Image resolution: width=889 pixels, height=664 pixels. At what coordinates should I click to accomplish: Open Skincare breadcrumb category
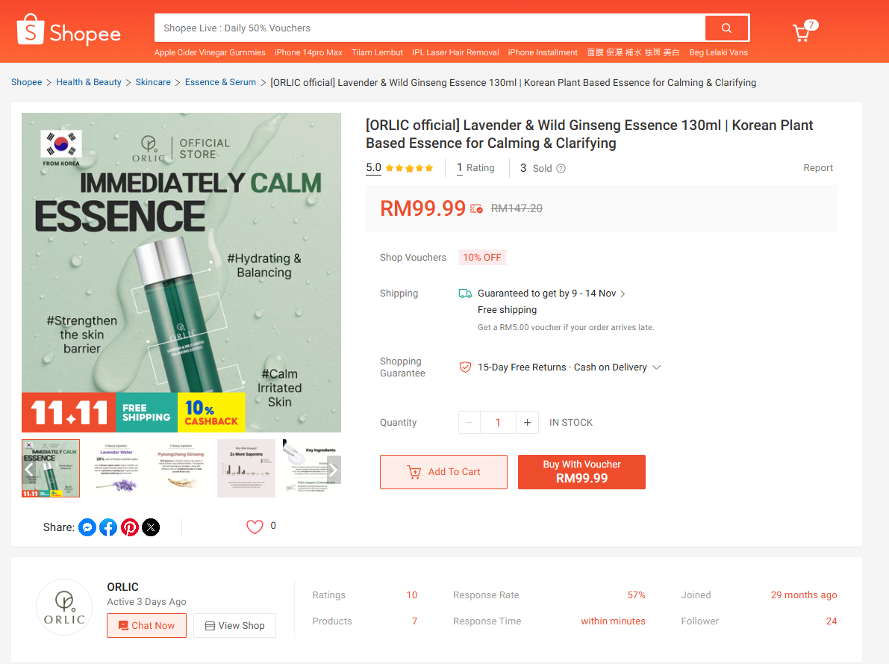click(x=153, y=82)
